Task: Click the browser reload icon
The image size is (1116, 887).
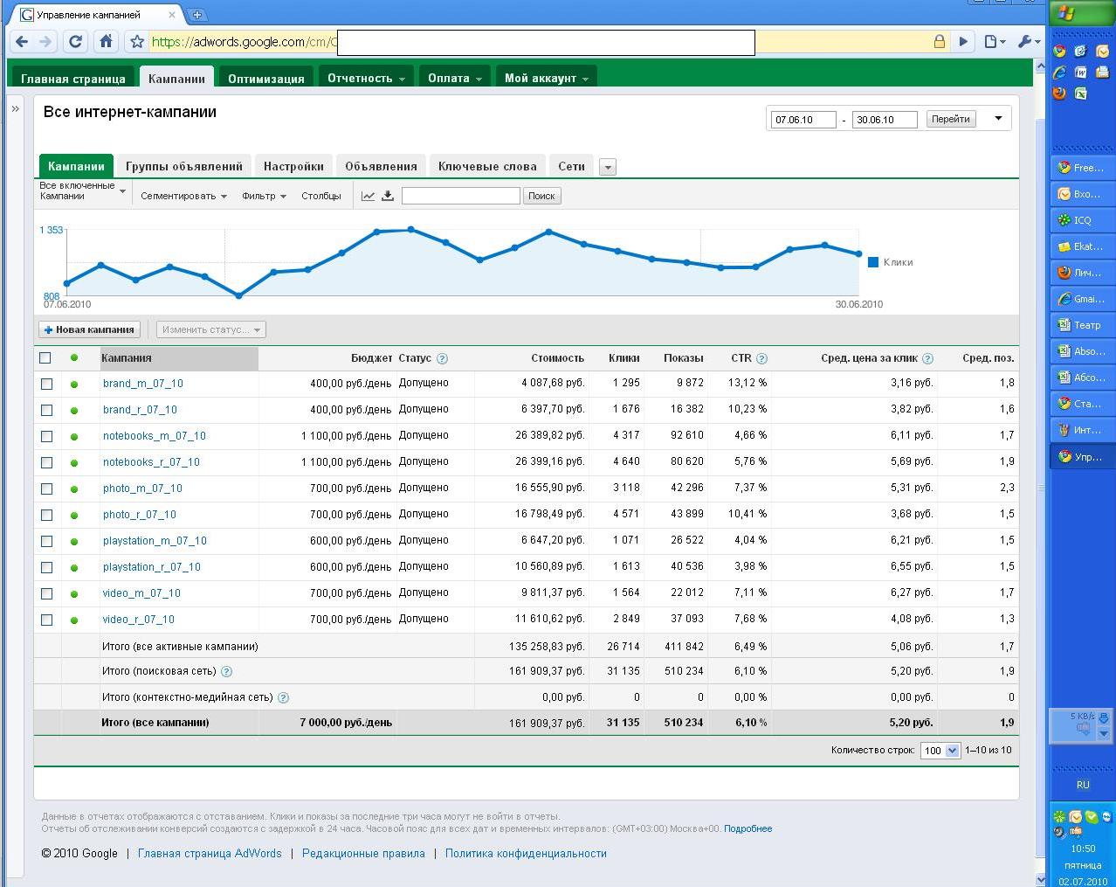Action: click(x=75, y=41)
